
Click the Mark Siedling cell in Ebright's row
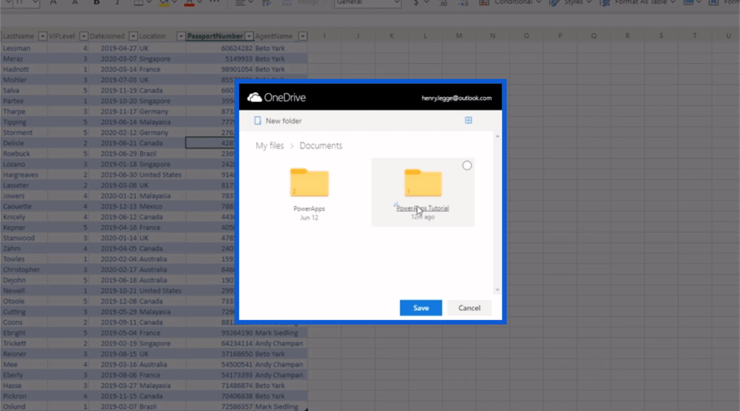click(x=281, y=333)
